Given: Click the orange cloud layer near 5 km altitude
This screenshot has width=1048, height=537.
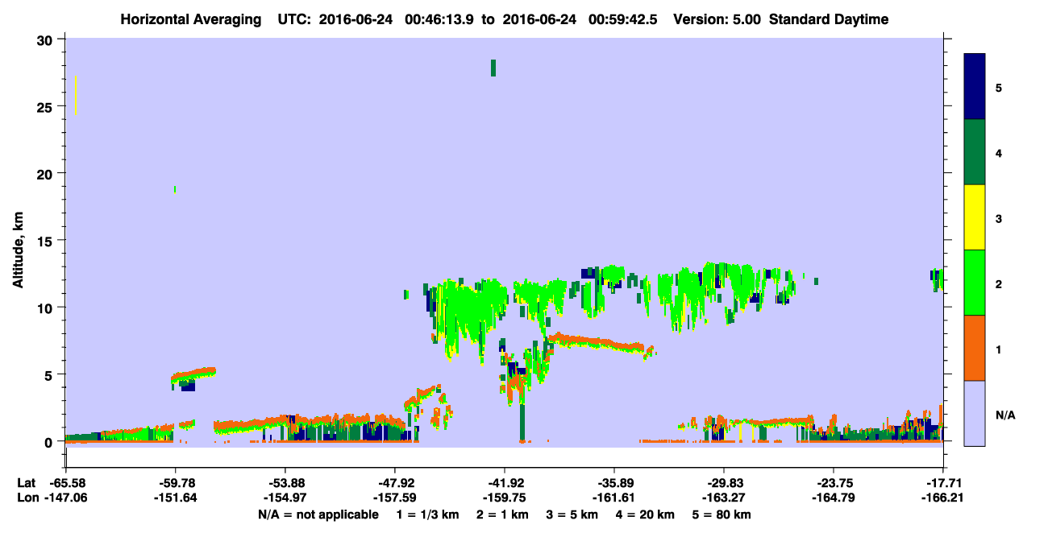Looking at the screenshot, I should (x=193, y=374).
